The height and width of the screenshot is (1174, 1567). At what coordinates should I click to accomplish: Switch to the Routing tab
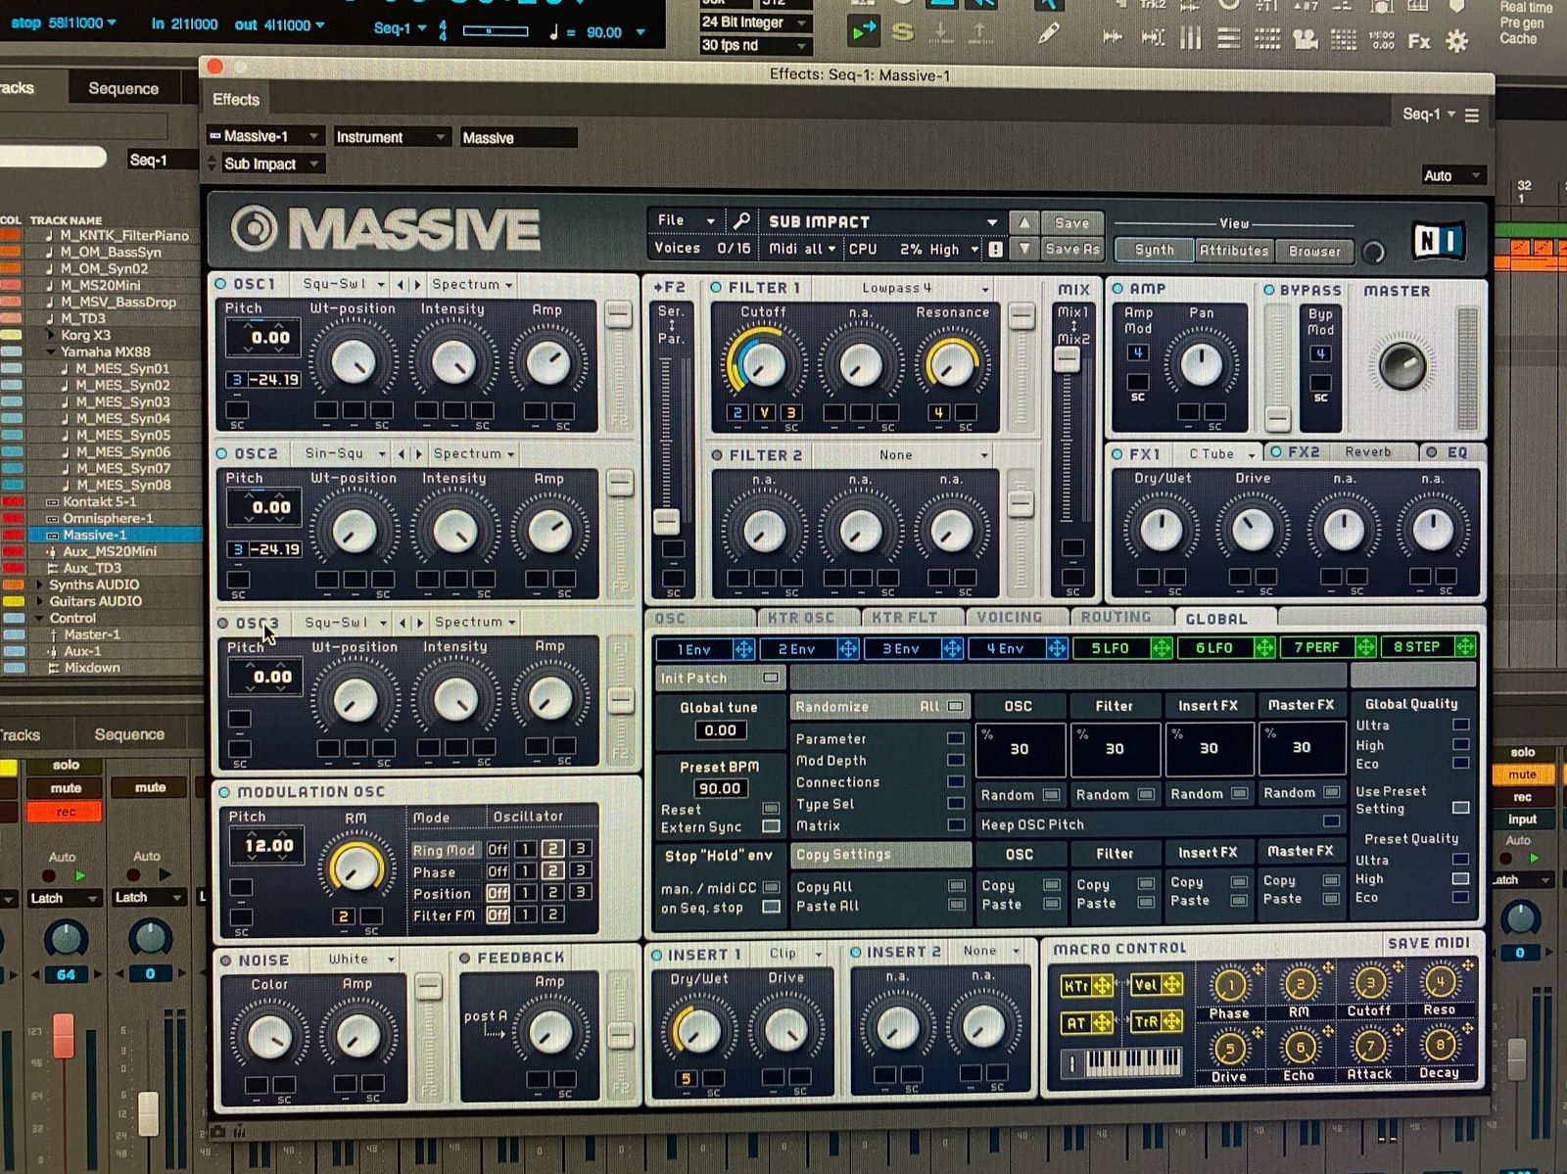point(1115,618)
